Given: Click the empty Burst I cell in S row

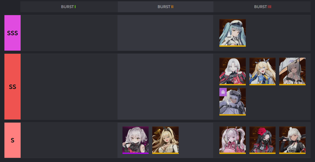Looking at the screenshot, I should tap(69, 140).
